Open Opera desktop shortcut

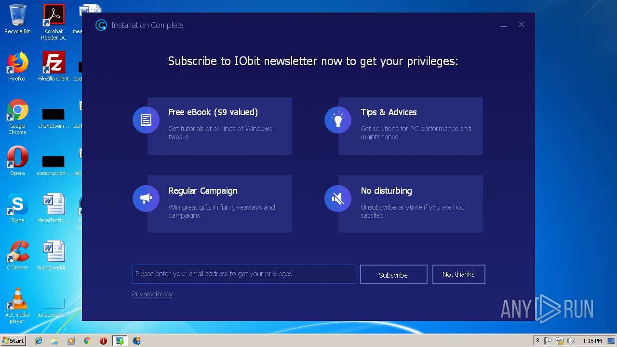coord(17,161)
